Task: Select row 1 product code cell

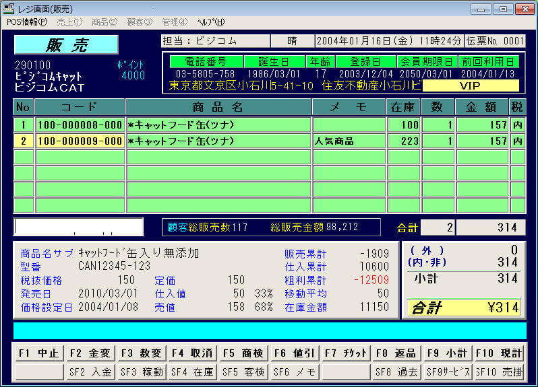Action: (80, 125)
